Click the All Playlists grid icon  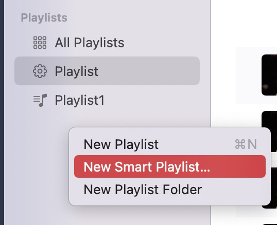pos(40,43)
